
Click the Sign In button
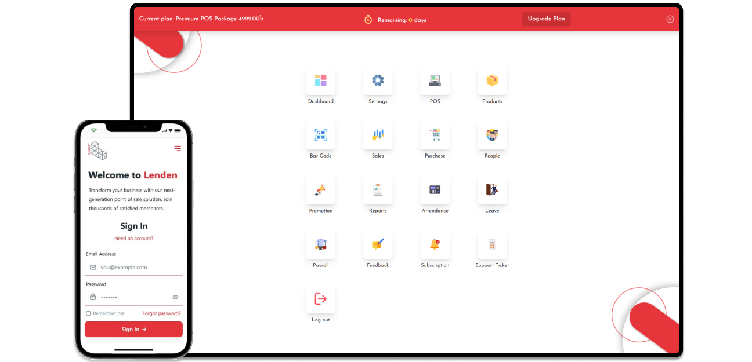click(x=133, y=329)
